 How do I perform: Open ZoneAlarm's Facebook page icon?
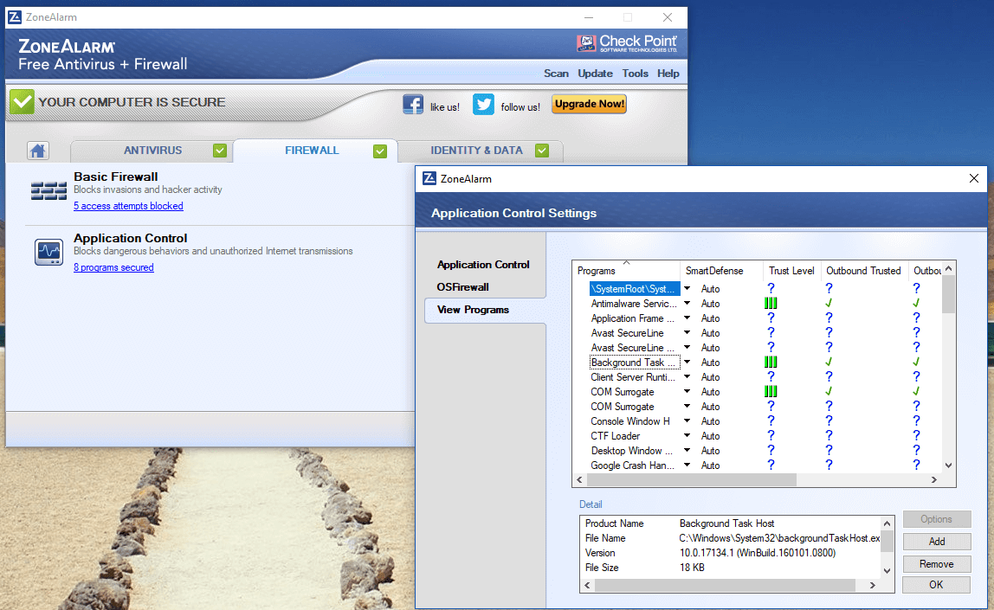413,105
